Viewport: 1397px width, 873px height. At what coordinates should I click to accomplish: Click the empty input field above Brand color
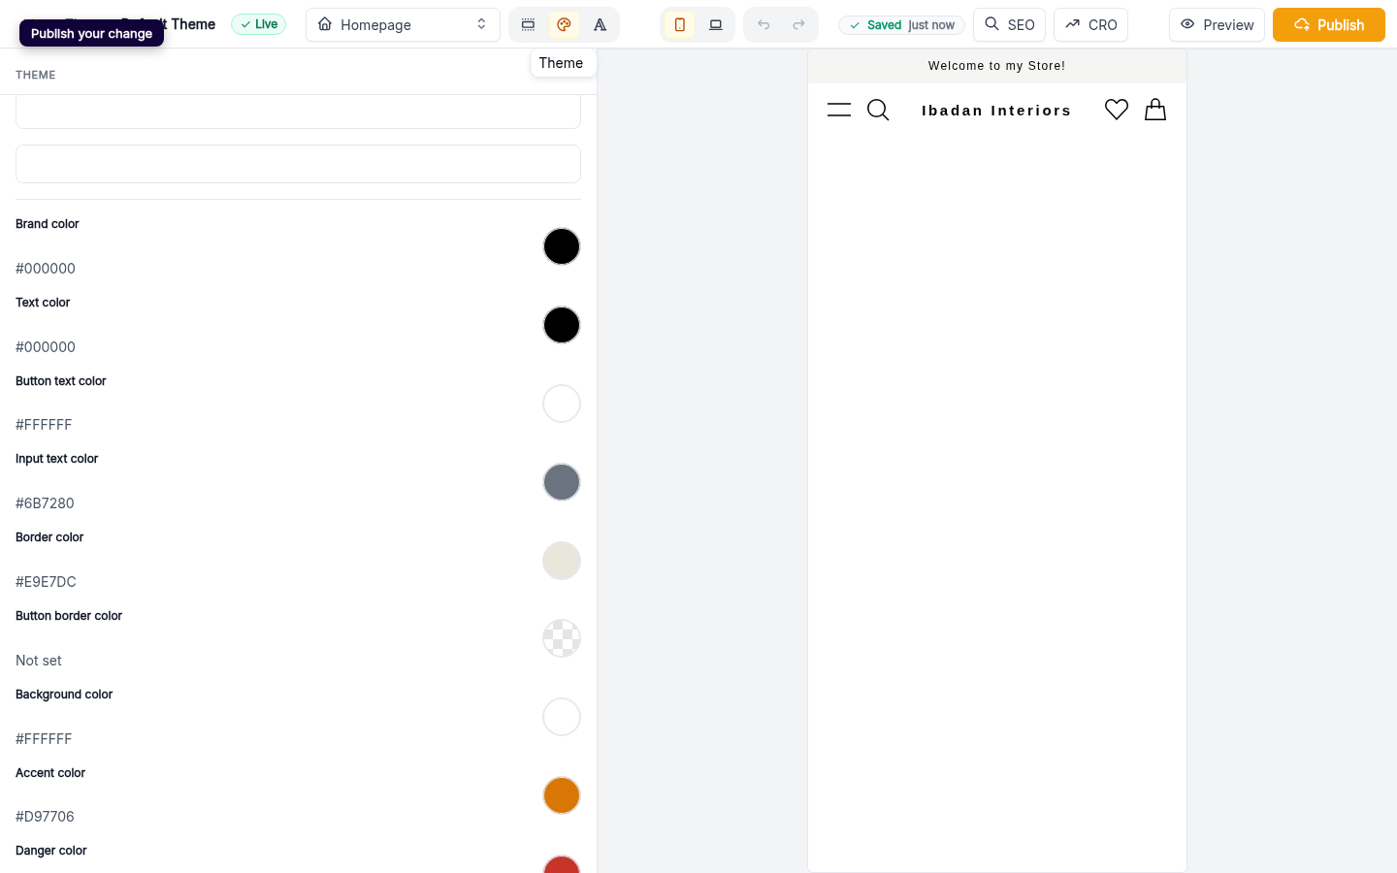(x=298, y=164)
